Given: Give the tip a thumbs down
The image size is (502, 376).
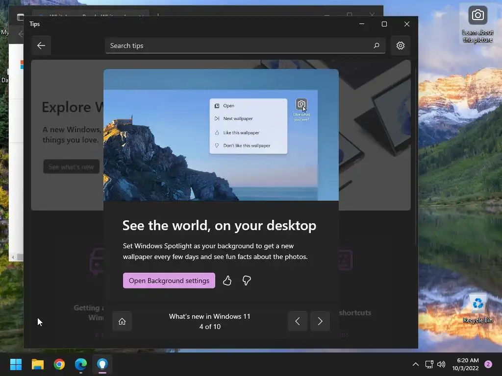Looking at the screenshot, I should tap(247, 281).
